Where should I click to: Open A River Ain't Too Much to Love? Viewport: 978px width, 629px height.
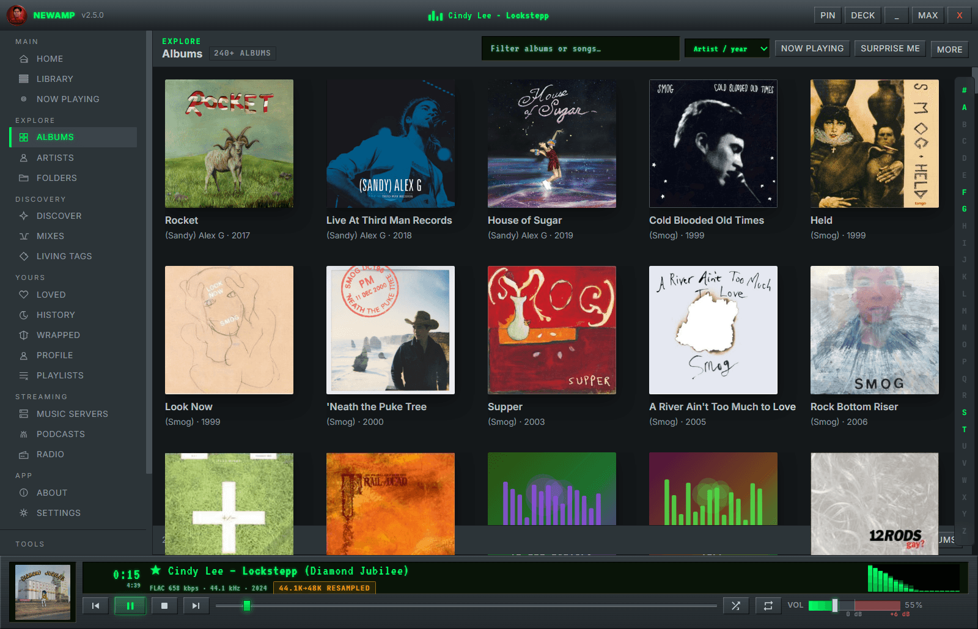tap(713, 330)
